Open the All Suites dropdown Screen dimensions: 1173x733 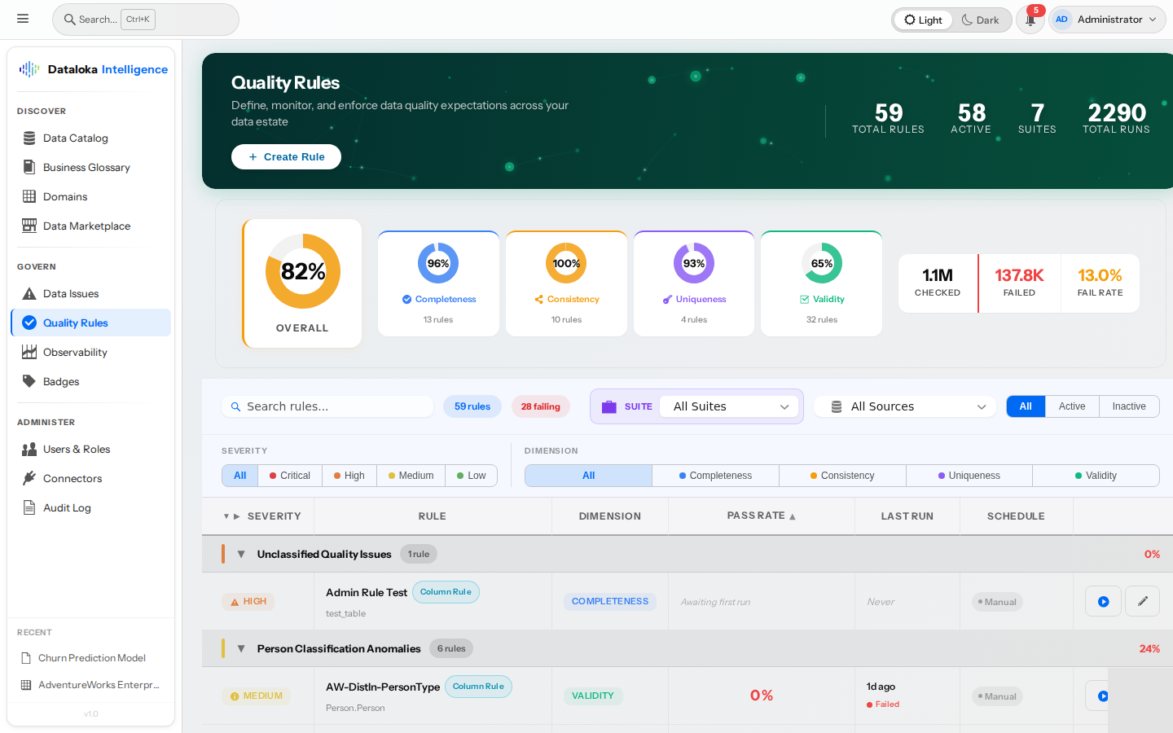click(x=729, y=406)
